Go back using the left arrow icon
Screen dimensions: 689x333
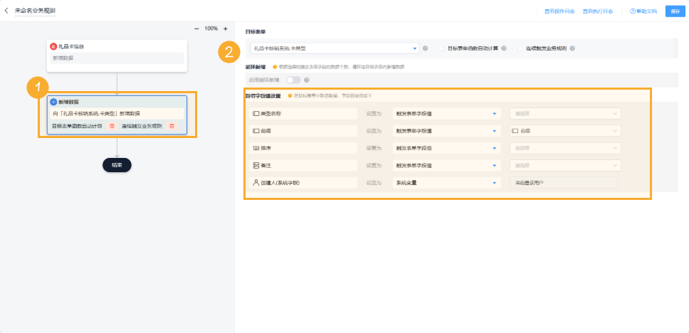[6, 10]
